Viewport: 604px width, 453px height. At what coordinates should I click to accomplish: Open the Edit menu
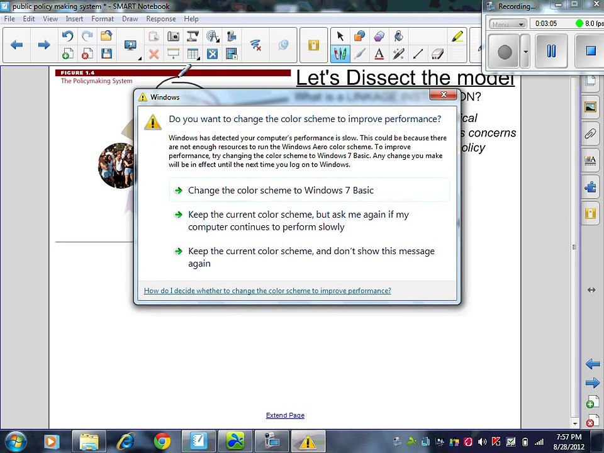[29, 18]
